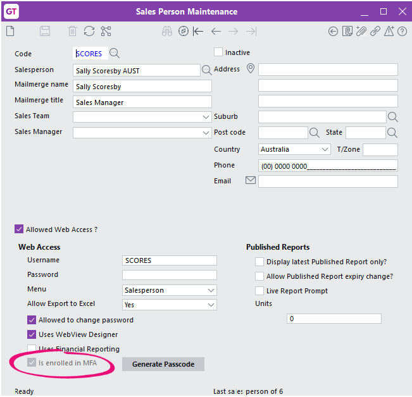Screen dimensions: 412x397
Task: Tick the Inactive checkbox
Action: tap(218, 52)
